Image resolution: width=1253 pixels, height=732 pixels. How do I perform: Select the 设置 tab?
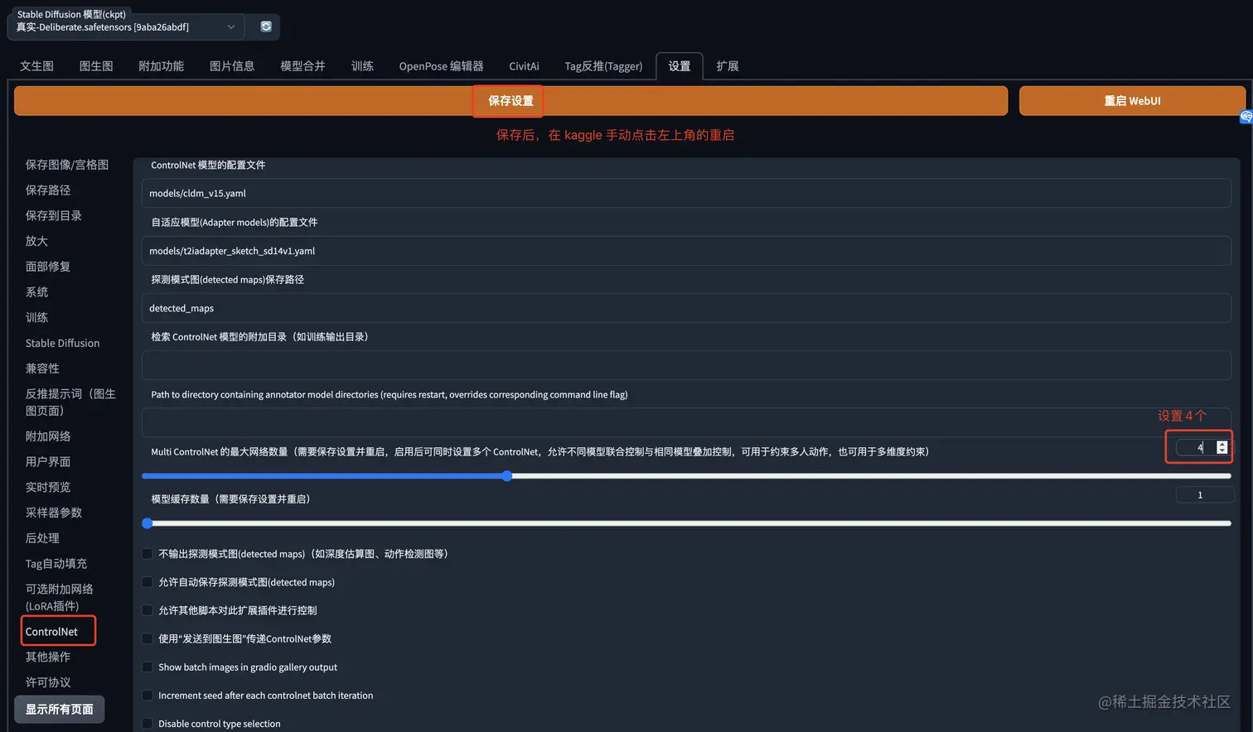click(680, 66)
